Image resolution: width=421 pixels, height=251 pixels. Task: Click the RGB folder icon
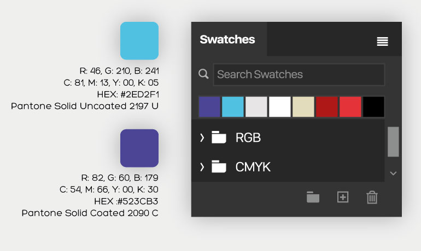point(219,138)
